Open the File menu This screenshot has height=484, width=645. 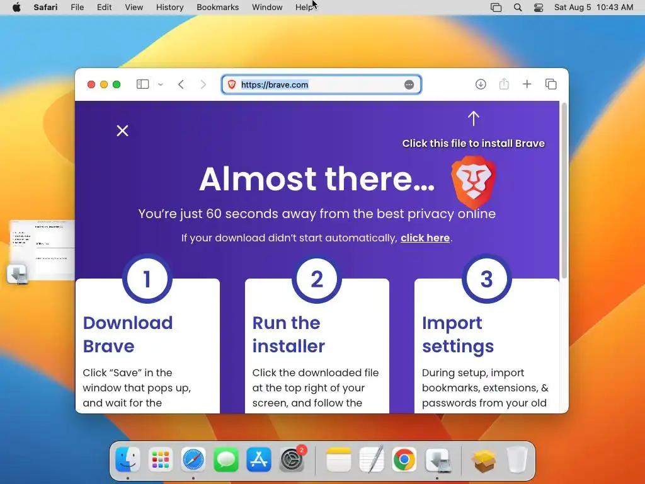pyautogui.click(x=77, y=8)
